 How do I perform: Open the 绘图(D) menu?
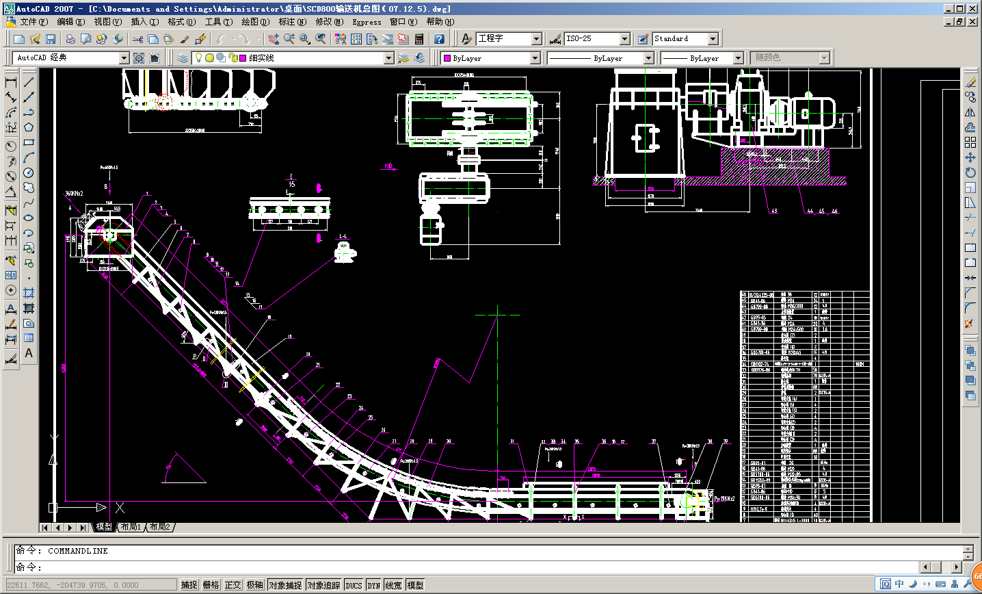[255, 22]
